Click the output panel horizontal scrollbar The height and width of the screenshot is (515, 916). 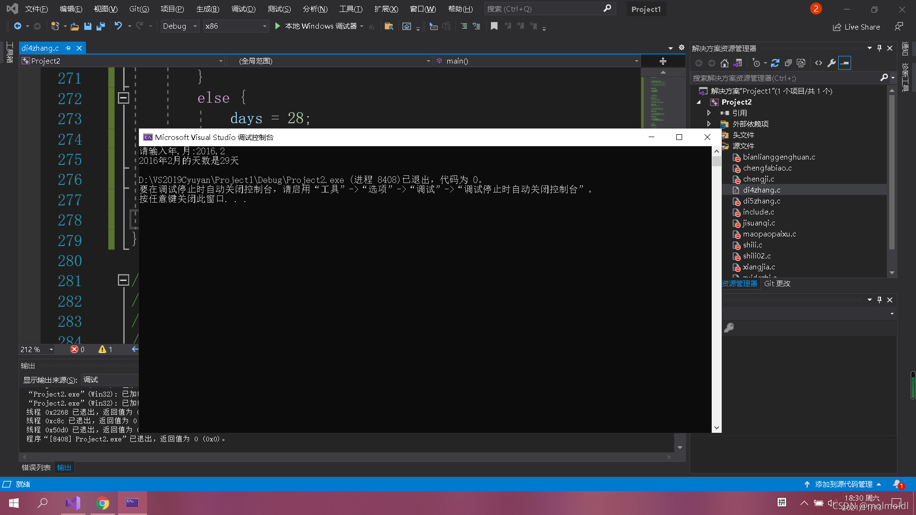(347, 457)
